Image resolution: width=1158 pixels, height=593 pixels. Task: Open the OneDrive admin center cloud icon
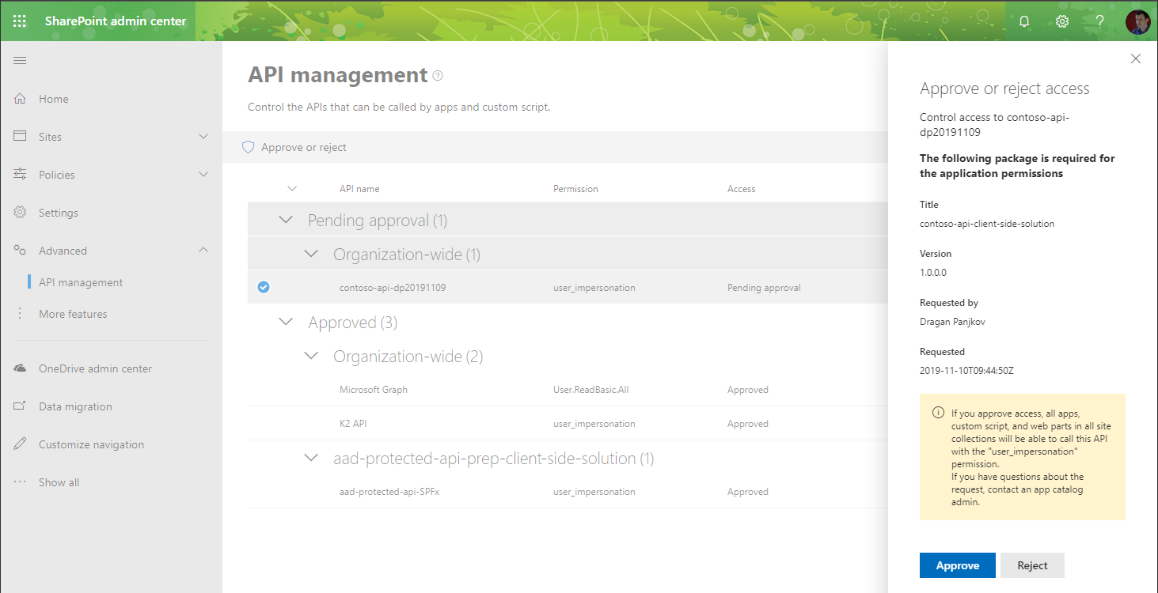[x=19, y=368]
